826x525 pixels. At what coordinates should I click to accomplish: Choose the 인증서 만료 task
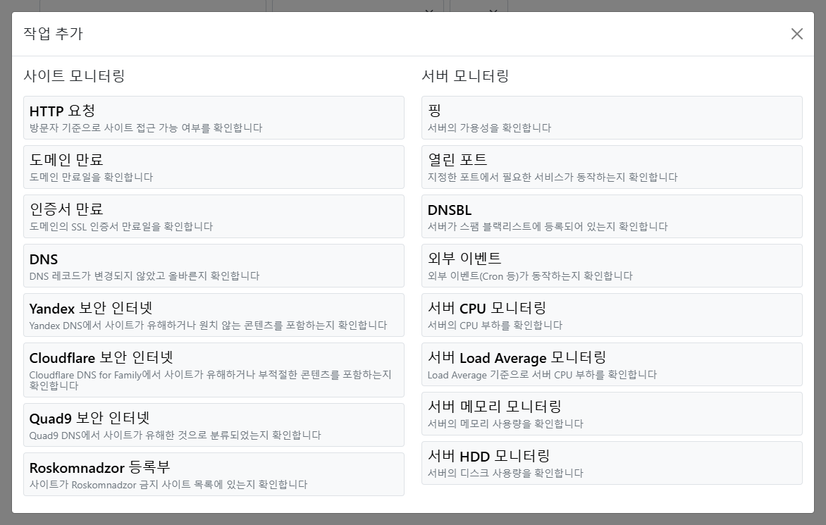point(214,216)
